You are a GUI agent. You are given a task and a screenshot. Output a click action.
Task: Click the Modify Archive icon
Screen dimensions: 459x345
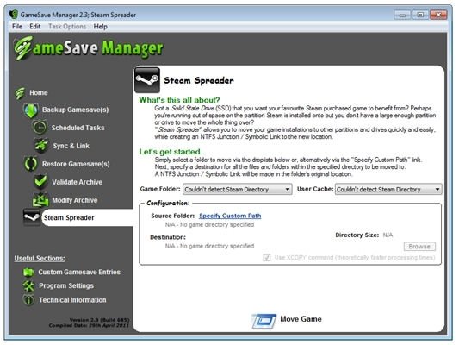tap(40, 200)
